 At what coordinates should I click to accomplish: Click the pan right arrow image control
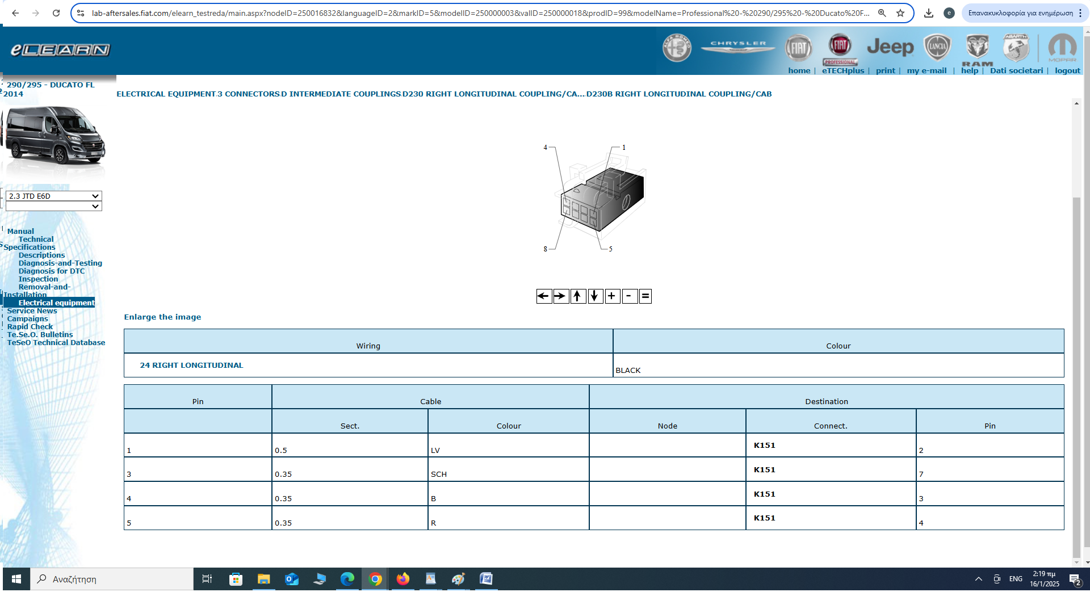[561, 296]
